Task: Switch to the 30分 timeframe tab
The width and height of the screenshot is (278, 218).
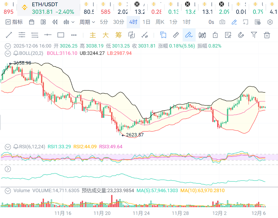Action: [119, 22]
